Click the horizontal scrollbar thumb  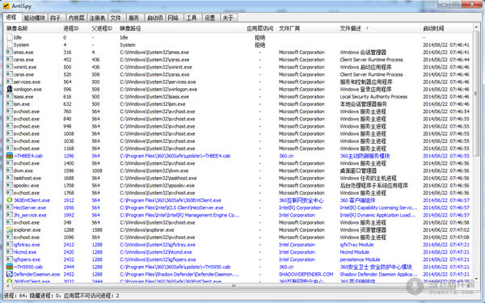[x=234, y=286]
